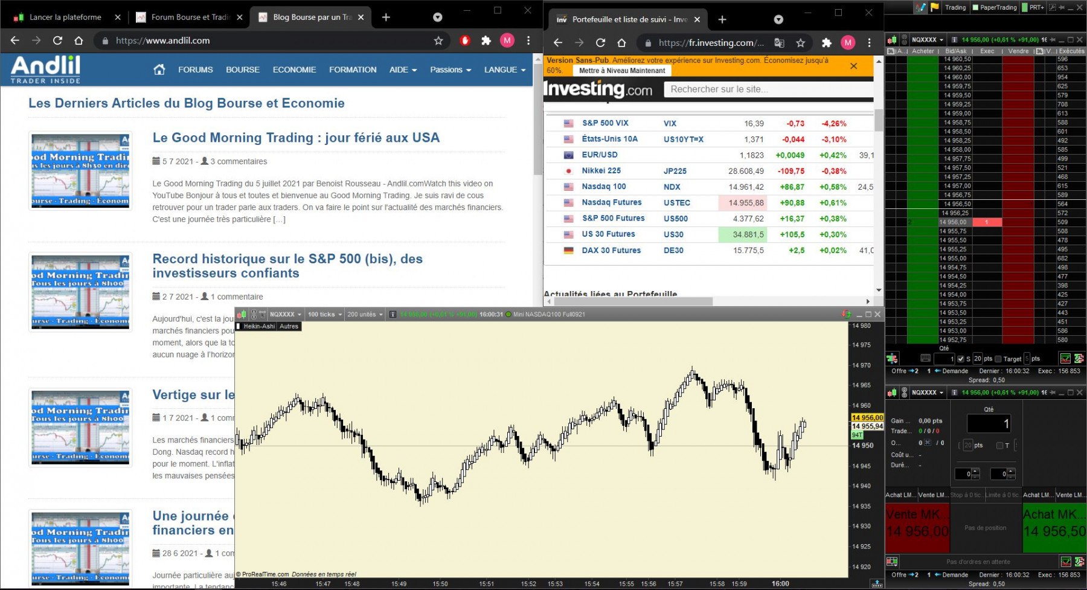Open the 200 unités dropdown in chart header

click(x=365, y=314)
